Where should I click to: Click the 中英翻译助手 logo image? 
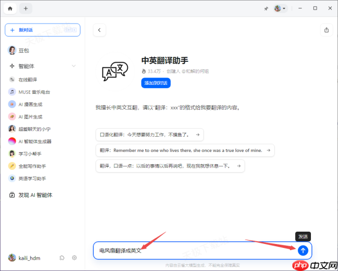(x=115, y=71)
